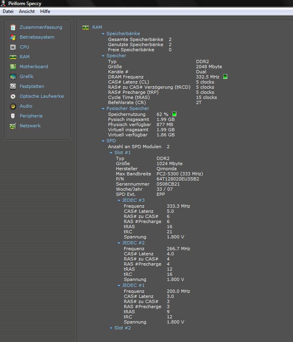Click the Anzahl an SPD Modulen row
Screen dimensions: 293x342
pyautogui.click(x=139, y=147)
